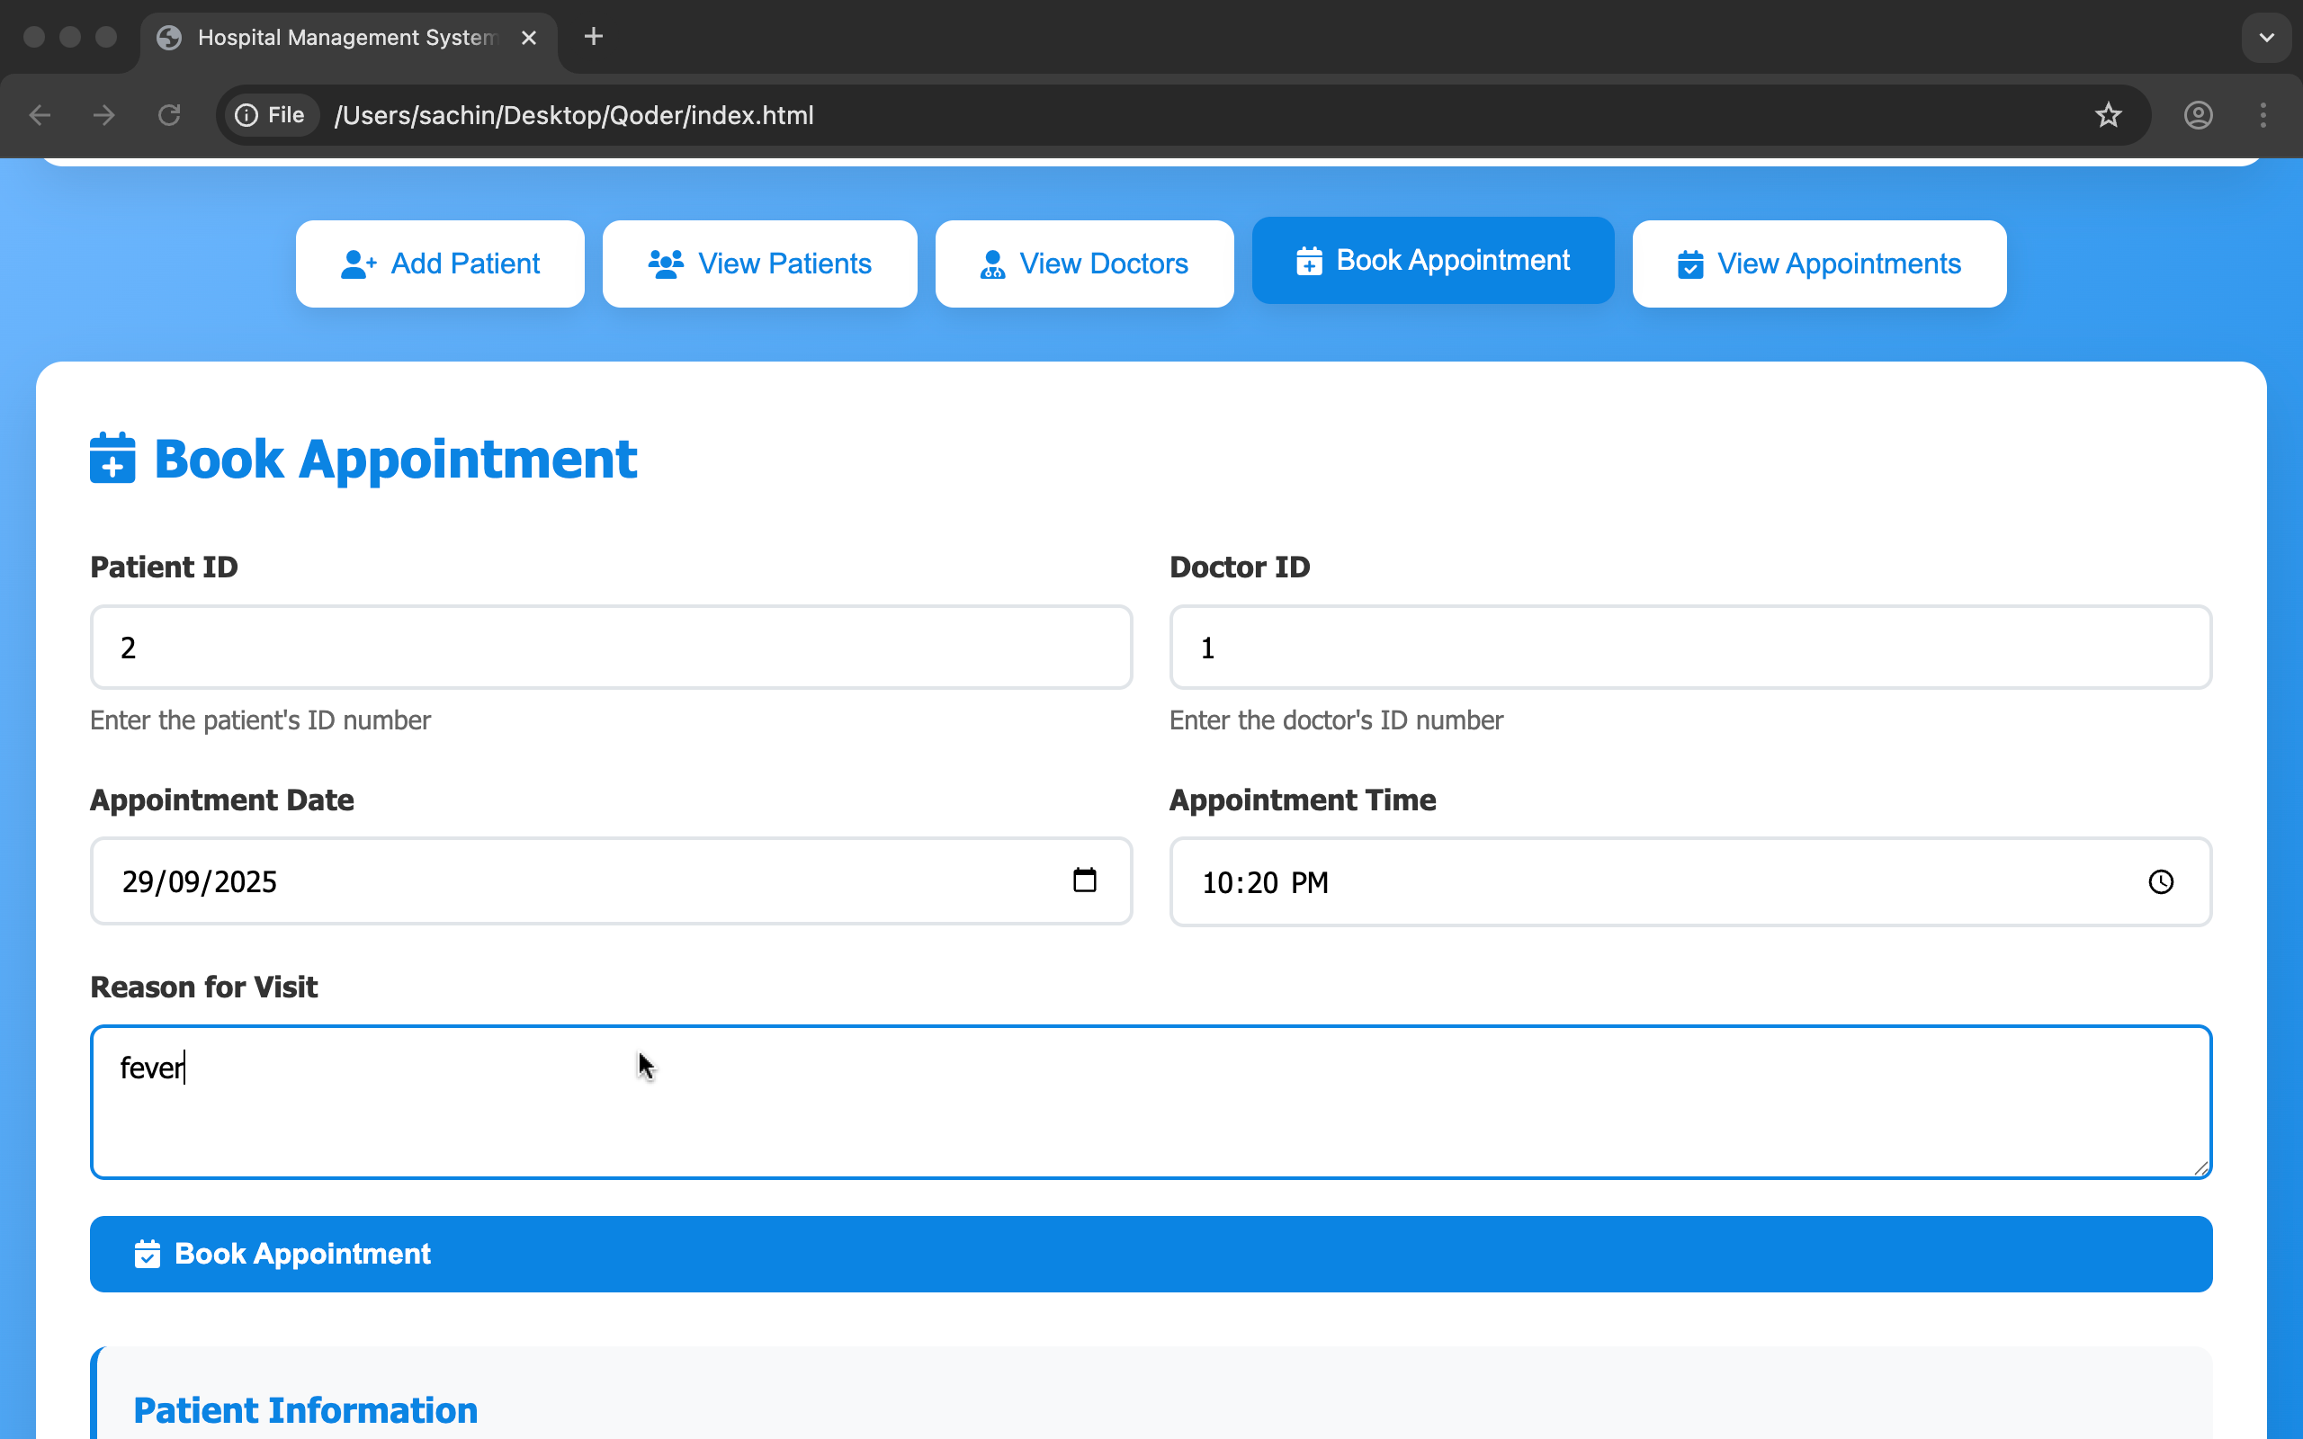Open the clock picker in Appointment Time
Image resolution: width=2303 pixels, height=1439 pixels.
2160,882
